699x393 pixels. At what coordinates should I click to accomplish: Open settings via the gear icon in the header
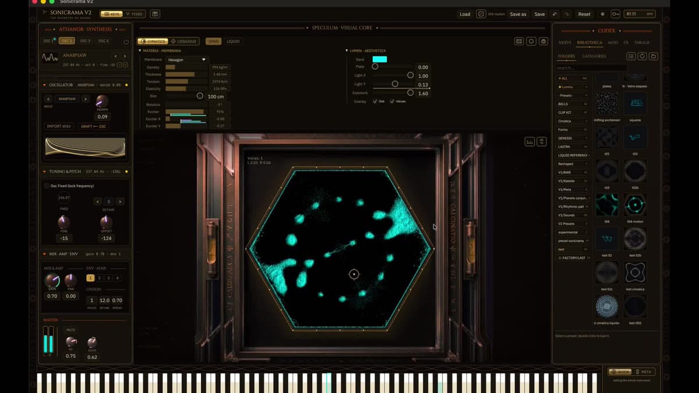tap(602, 14)
